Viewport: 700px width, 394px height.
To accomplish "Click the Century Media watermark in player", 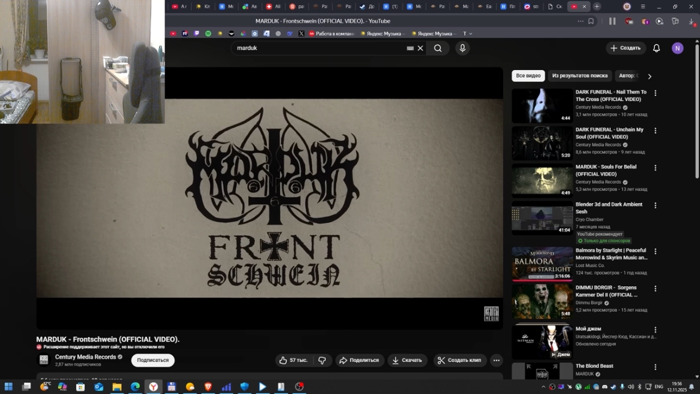I will 491,314.
